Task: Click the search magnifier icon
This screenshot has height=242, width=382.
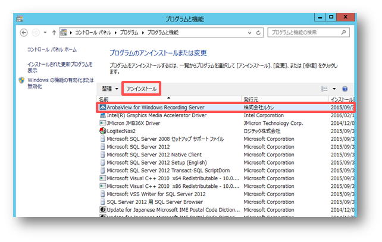Action: (x=343, y=32)
